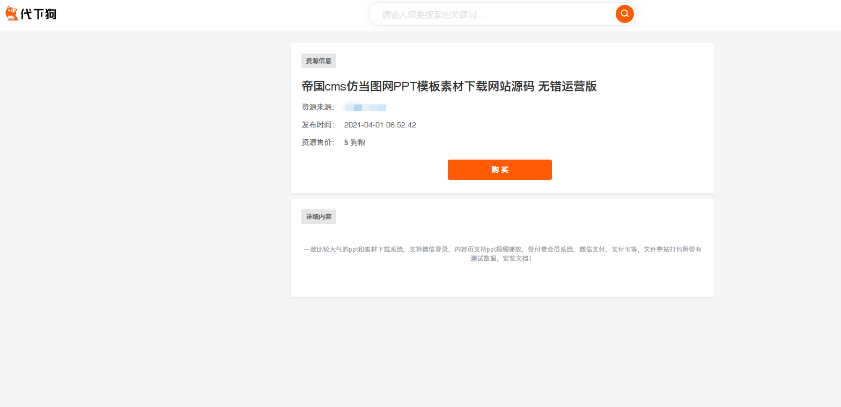
Task: Focus the keyword search input field
Action: coord(493,14)
